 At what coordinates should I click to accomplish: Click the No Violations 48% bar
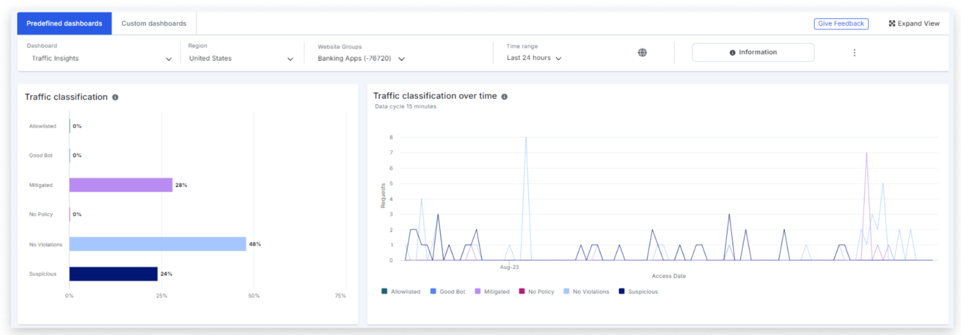click(x=158, y=244)
